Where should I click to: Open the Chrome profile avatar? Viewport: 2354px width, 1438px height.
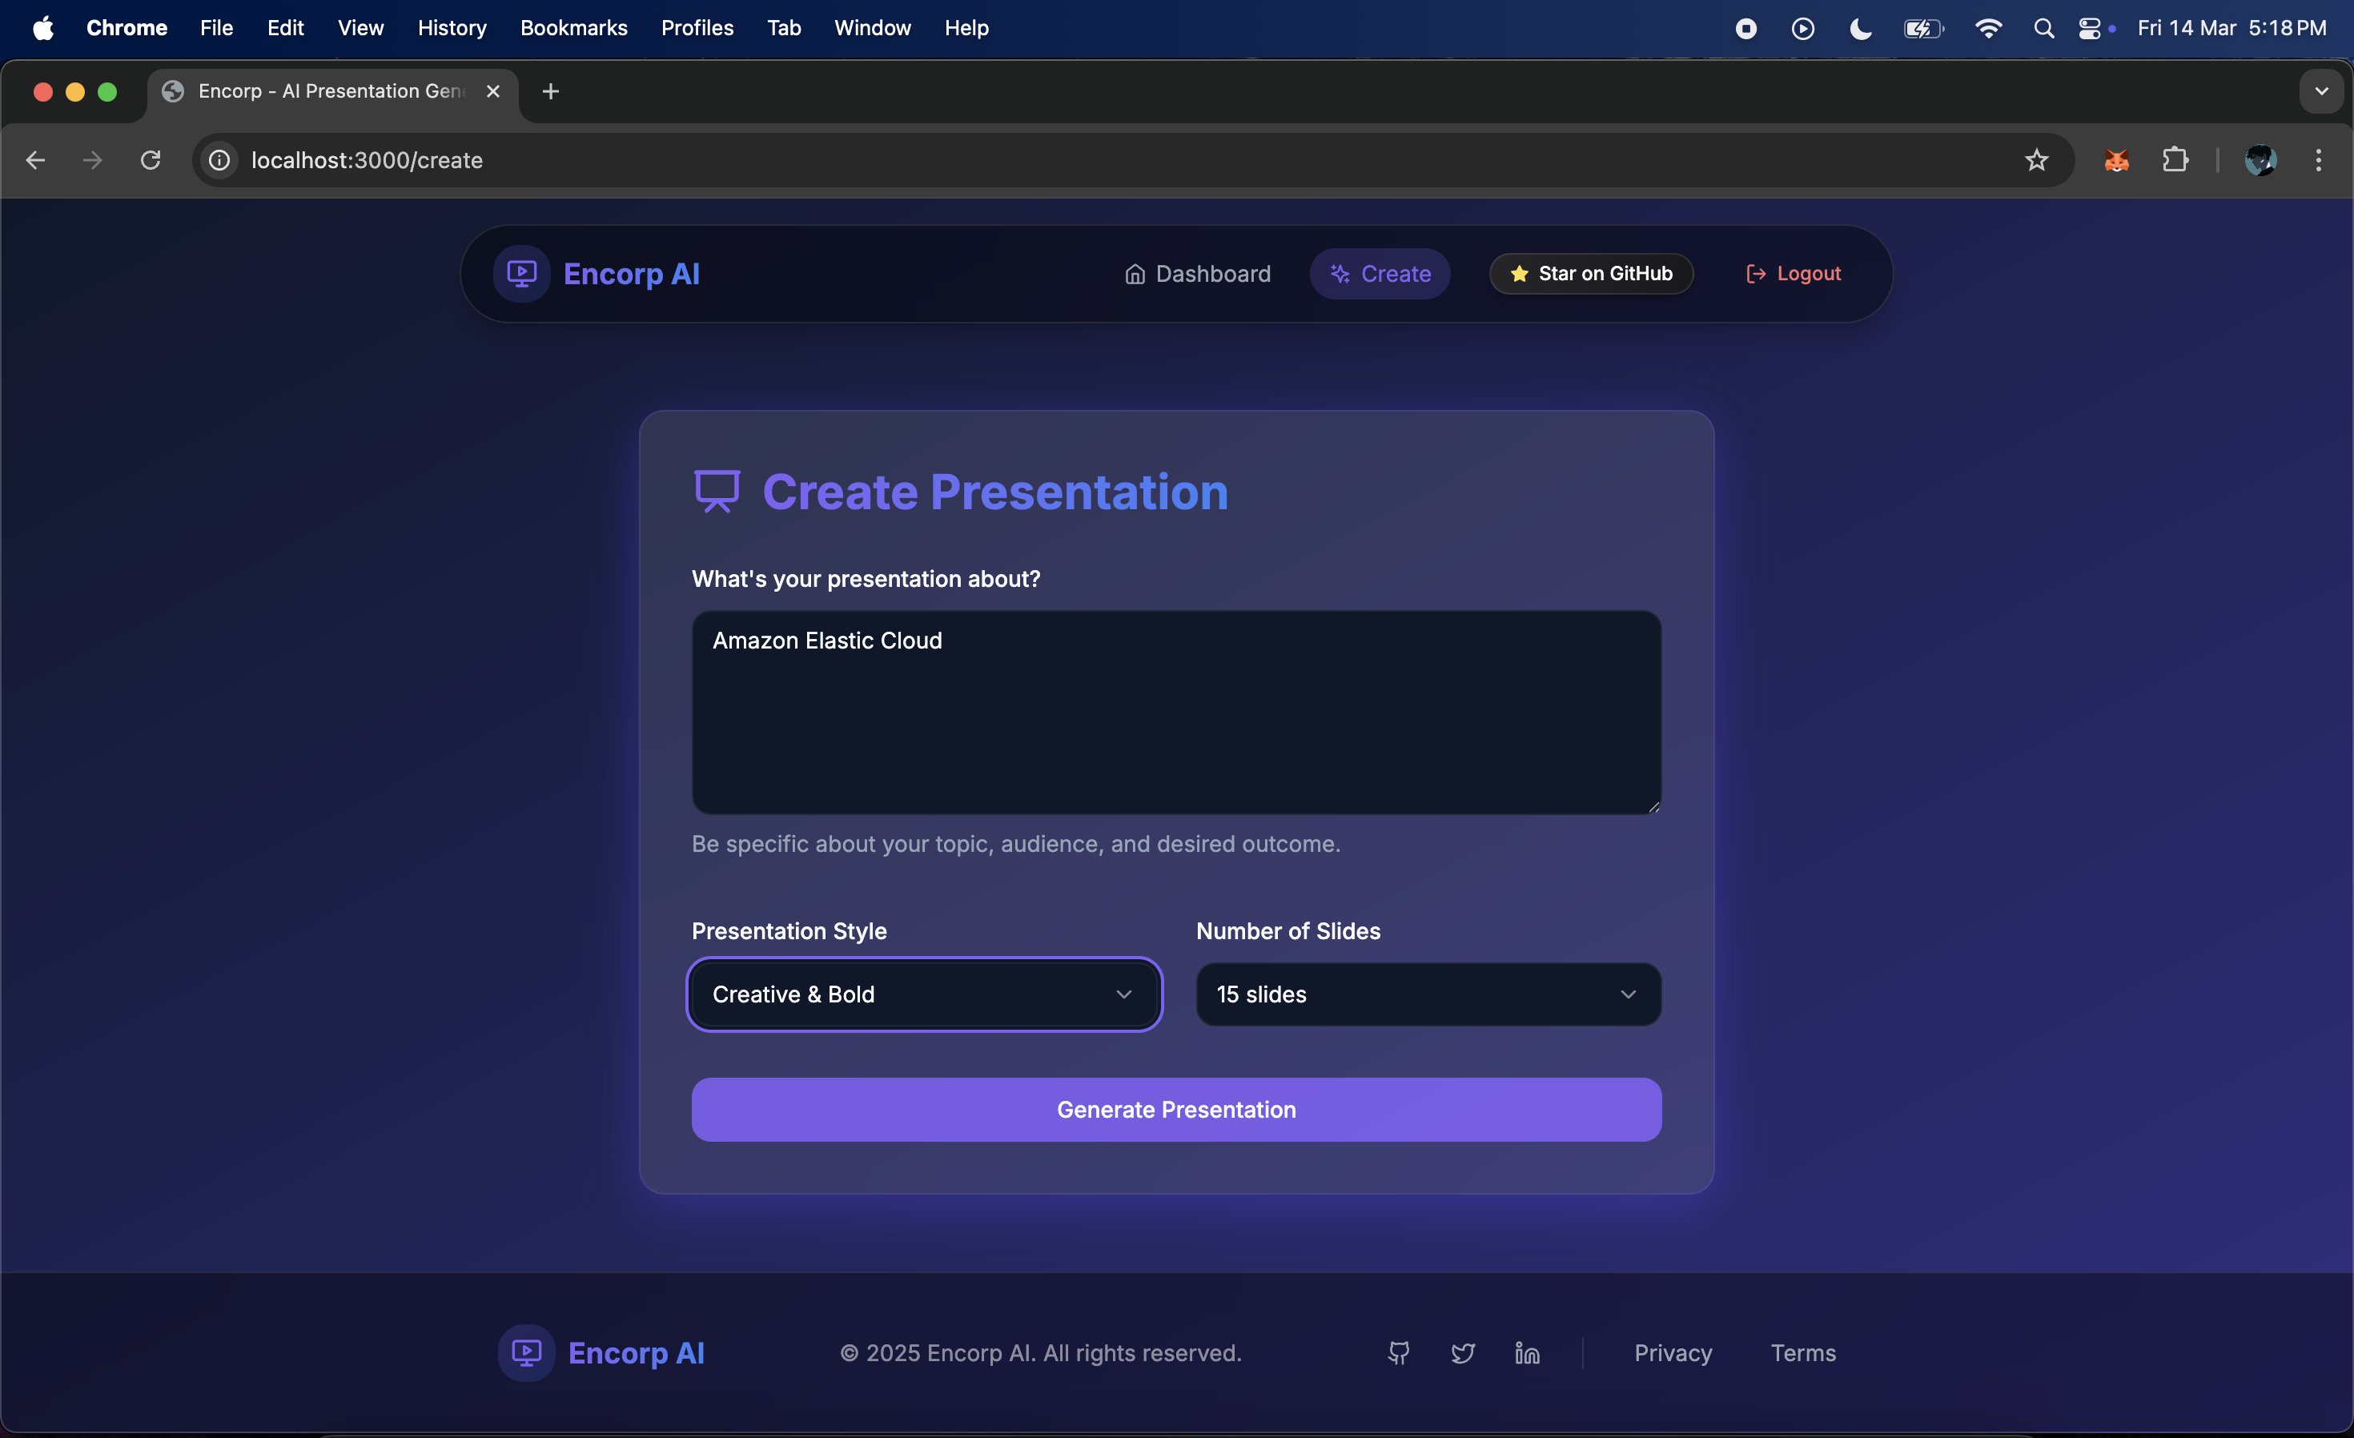pos(2260,160)
